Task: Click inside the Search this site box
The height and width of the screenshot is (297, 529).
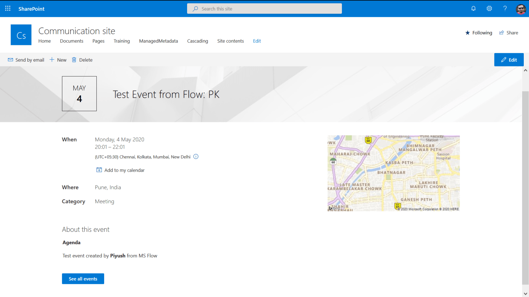Action: point(264,8)
